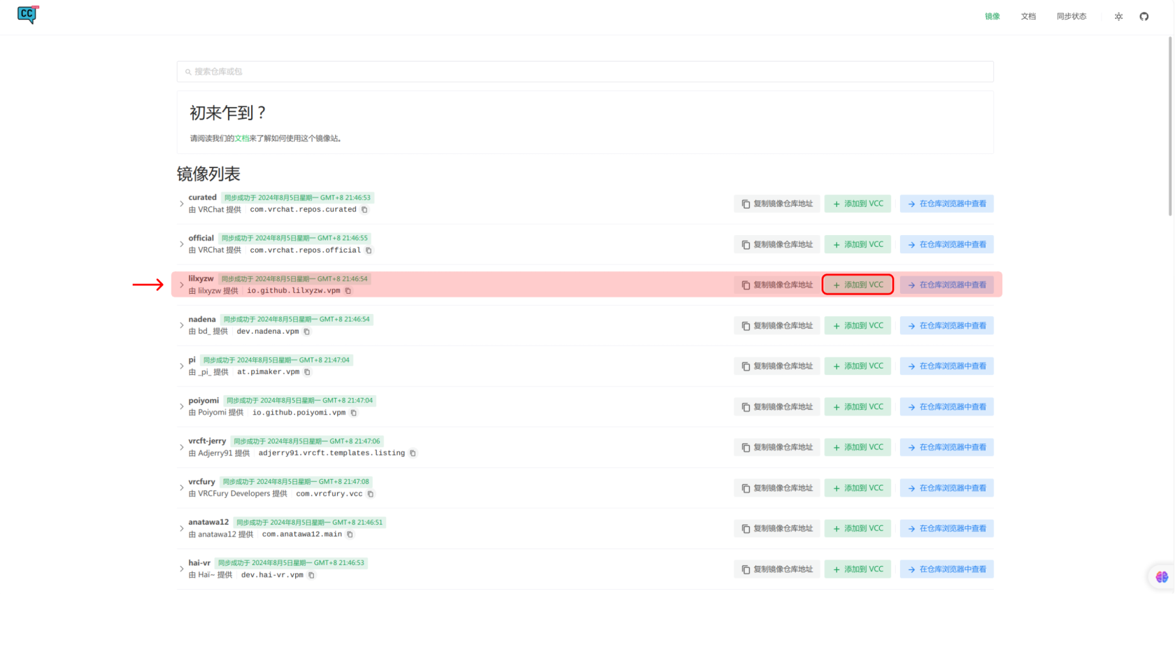
Task: Copy the com.vrchat.repos.curated ID icon
Action: (364, 210)
